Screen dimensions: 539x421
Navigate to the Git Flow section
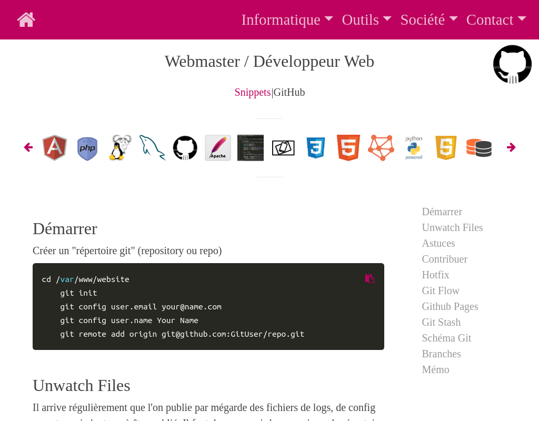[441, 290]
